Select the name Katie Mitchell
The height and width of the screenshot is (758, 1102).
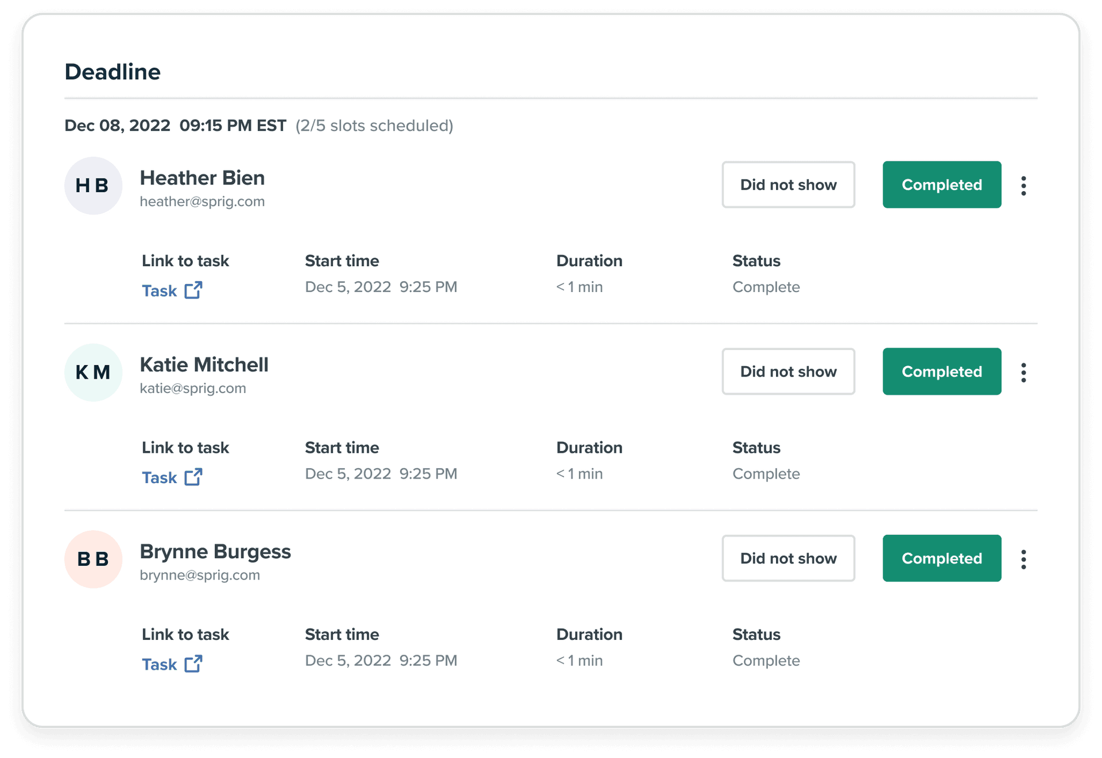coord(204,365)
